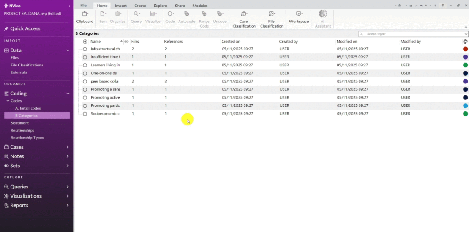Viewport: 469px width, 232px height.
Task: Open A. Initial codes folder
Action: click(28, 108)
